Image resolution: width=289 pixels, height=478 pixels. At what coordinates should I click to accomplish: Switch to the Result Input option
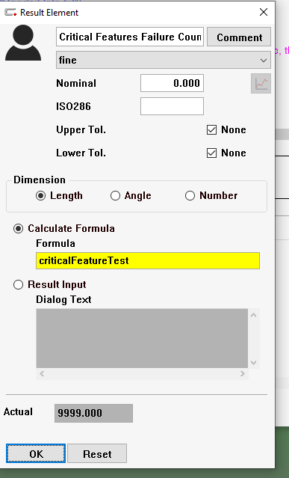pos(18,285)
